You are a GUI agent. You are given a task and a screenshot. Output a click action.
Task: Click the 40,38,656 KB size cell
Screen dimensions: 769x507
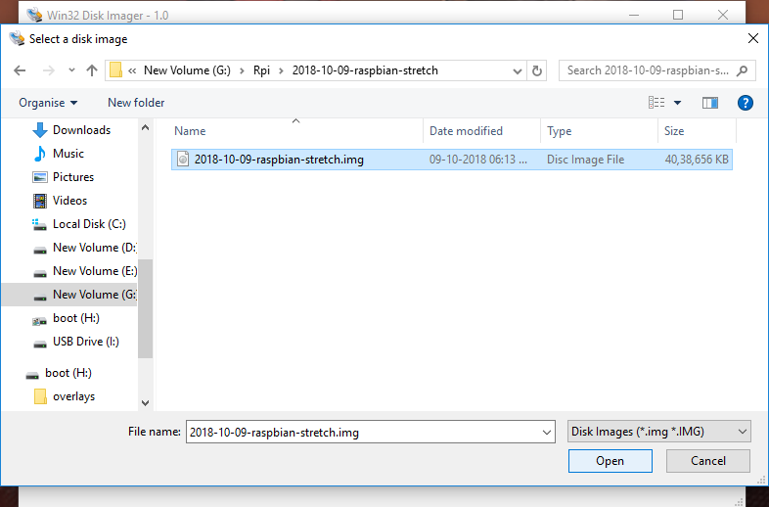pyautogui.click(x=697, y=160)
